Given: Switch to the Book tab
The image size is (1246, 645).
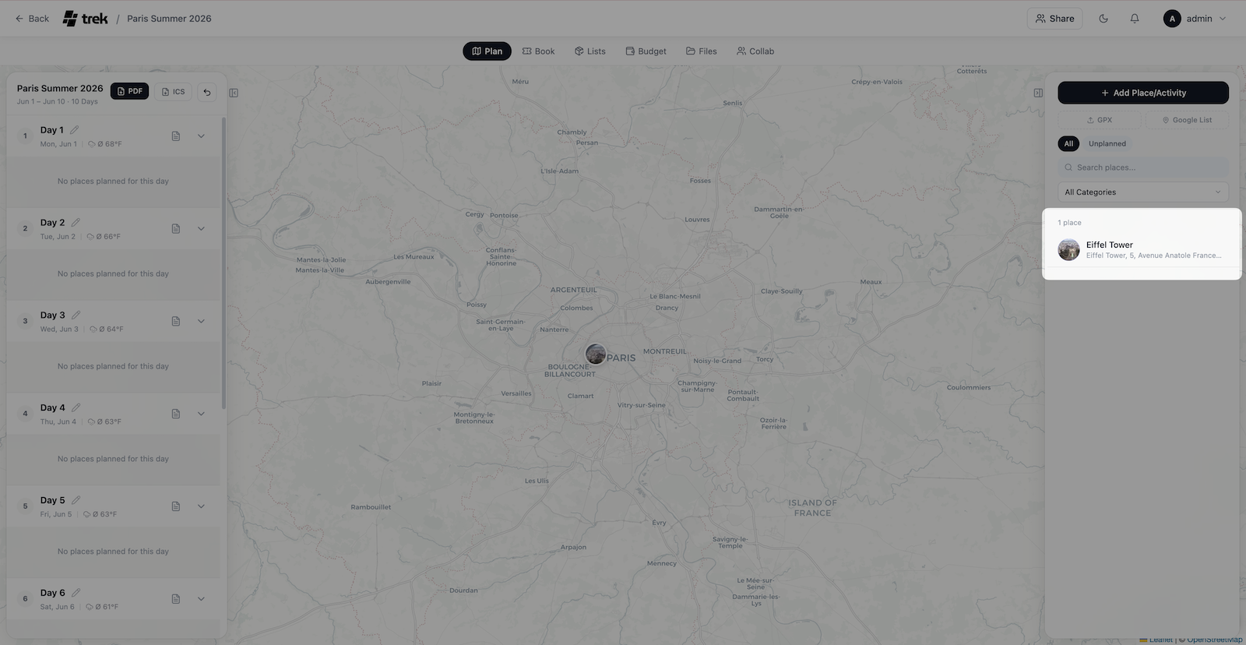Looking at the screenshot, I should pos(538,51).
